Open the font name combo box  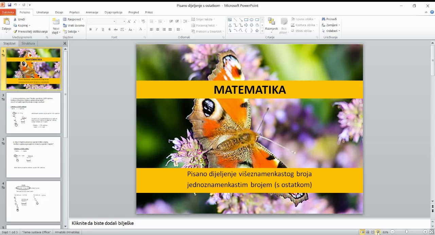101,21
